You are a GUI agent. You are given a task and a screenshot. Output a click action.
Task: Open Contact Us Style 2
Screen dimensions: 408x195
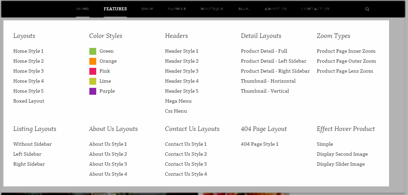coord(186,154)
